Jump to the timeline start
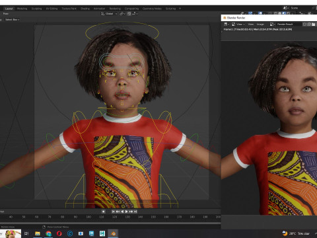Image resolution: width=317 pixels, height=238 pixels. (114, 212)
